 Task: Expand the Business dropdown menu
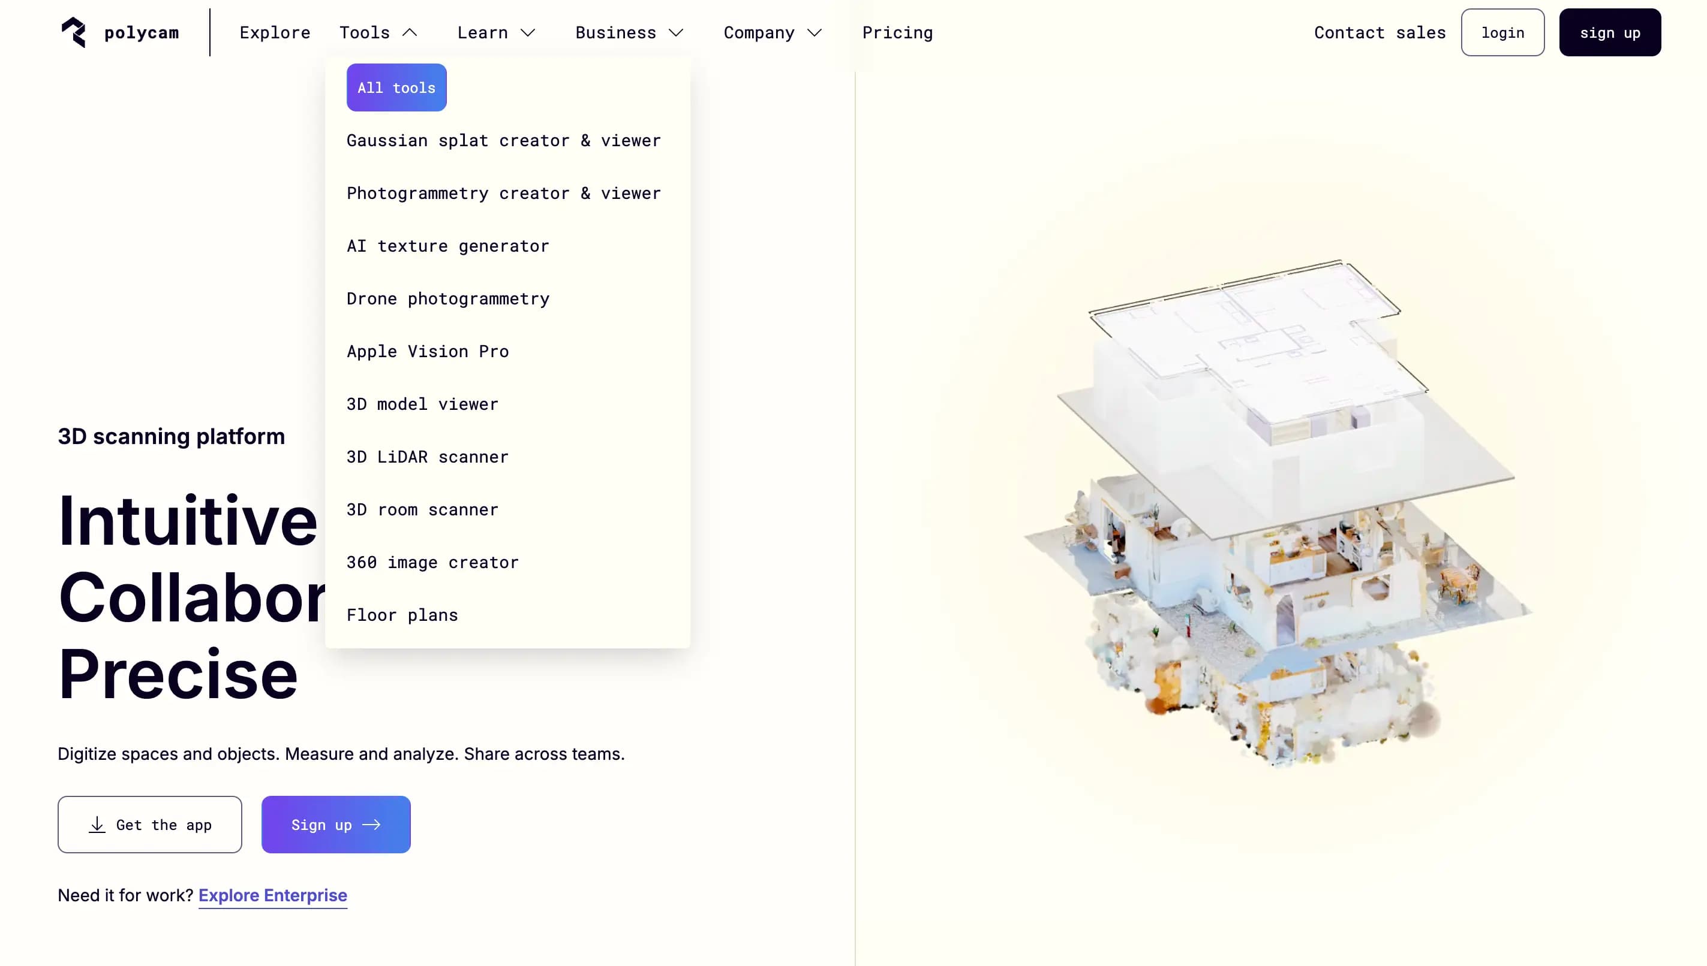point(629,32)
